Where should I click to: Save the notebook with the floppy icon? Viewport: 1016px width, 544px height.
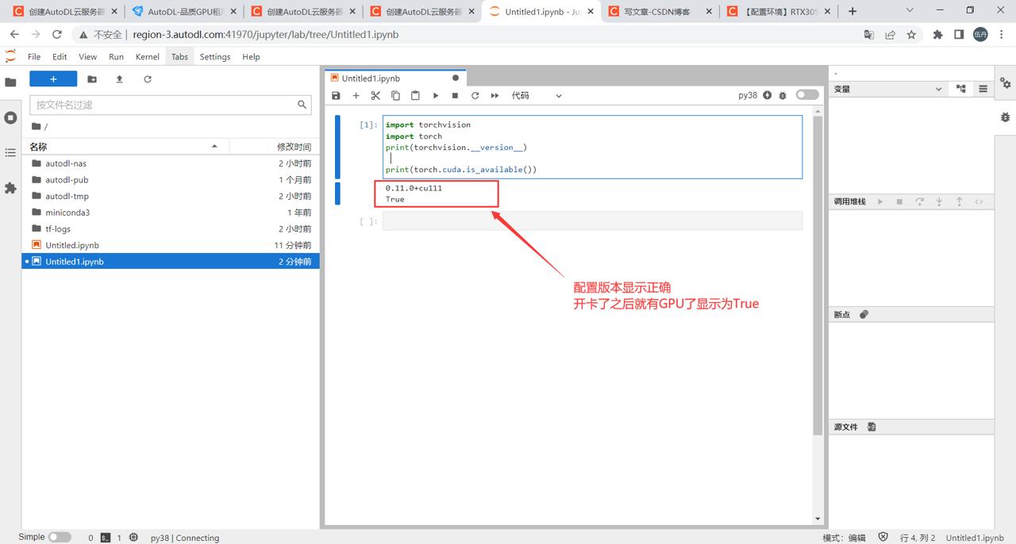[x=336, y=95]
